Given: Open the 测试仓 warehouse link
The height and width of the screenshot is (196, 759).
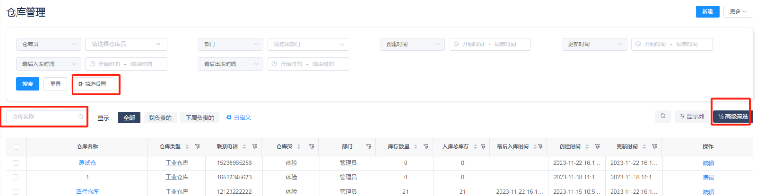Looking at the screenshot, I should click(87, 163).
